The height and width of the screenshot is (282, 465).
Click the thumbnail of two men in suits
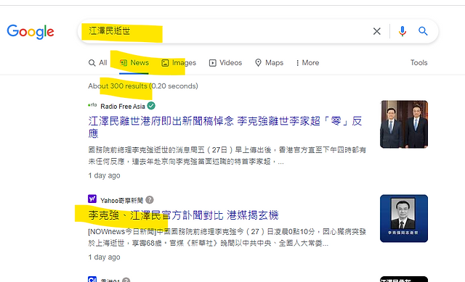[404, 124]
